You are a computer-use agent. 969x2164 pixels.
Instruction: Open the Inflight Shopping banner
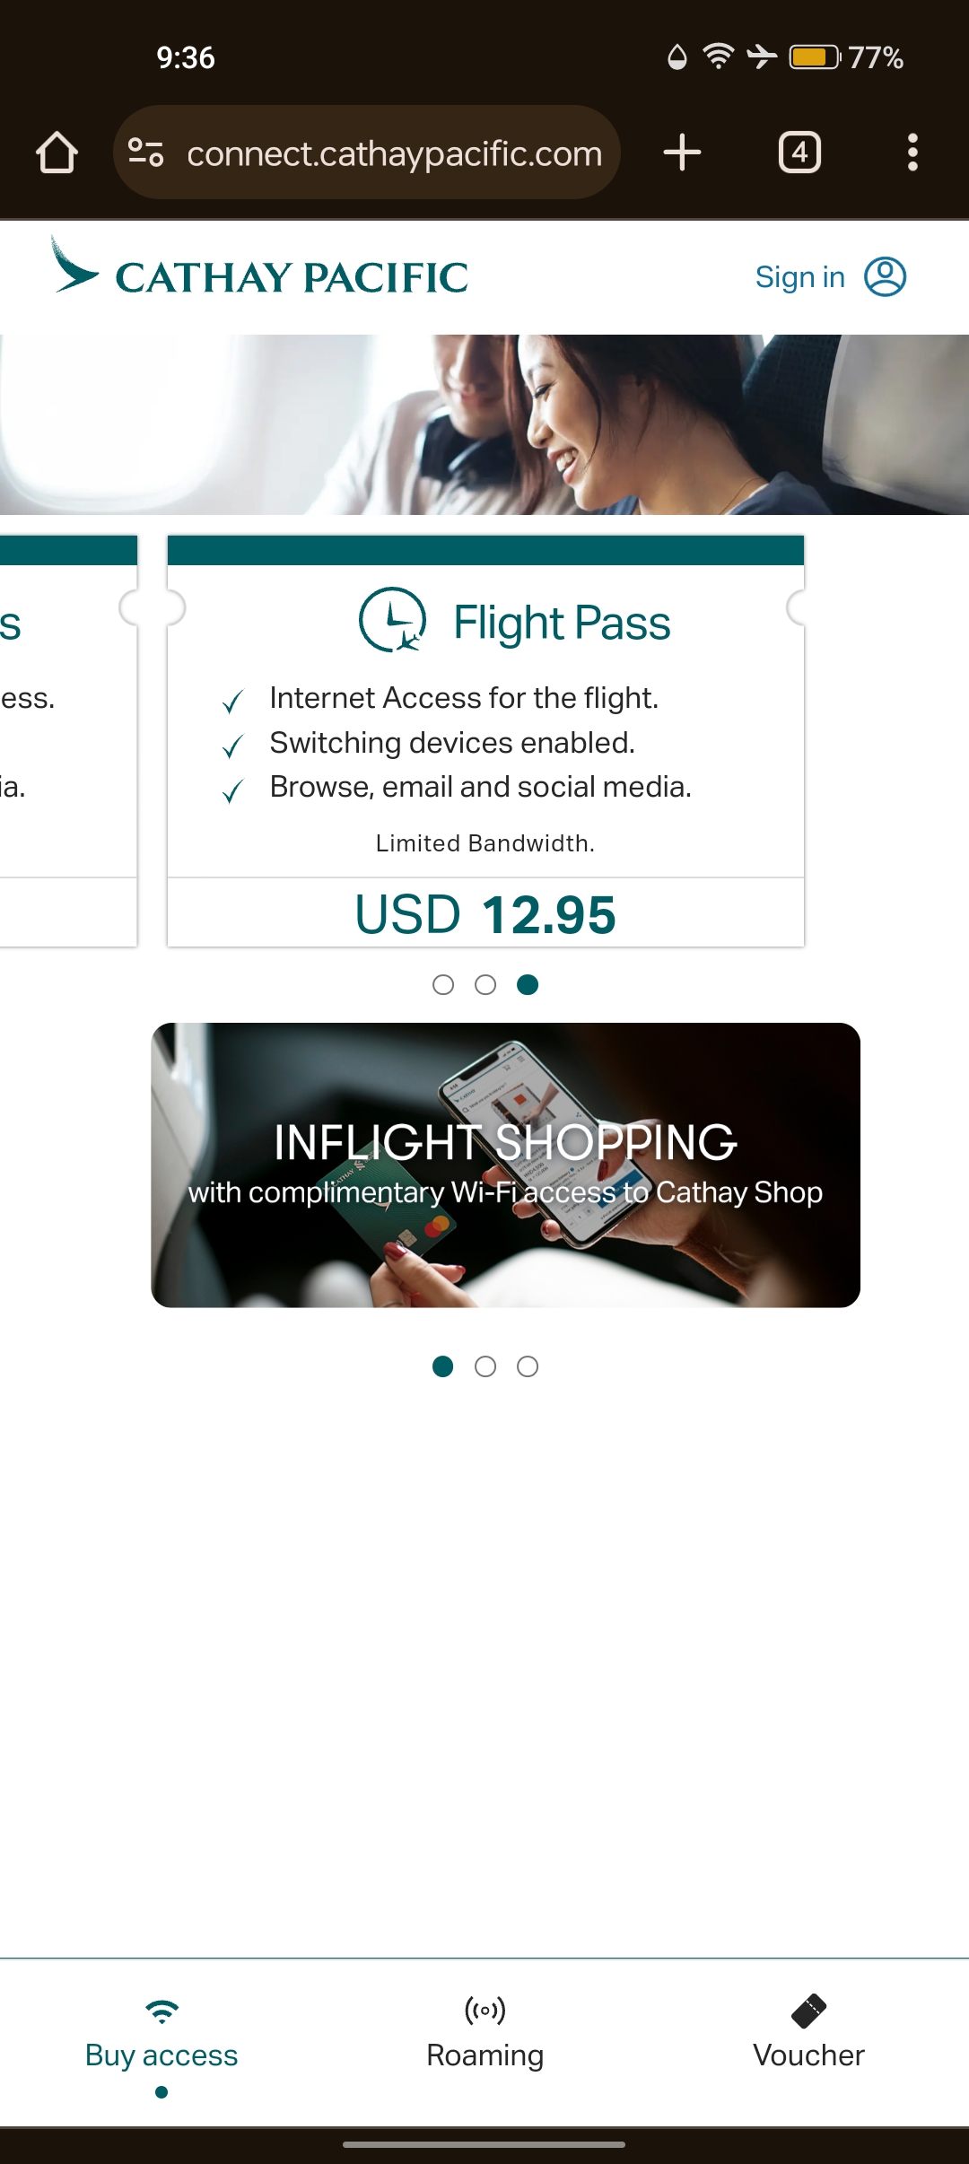pos(505,1165)
